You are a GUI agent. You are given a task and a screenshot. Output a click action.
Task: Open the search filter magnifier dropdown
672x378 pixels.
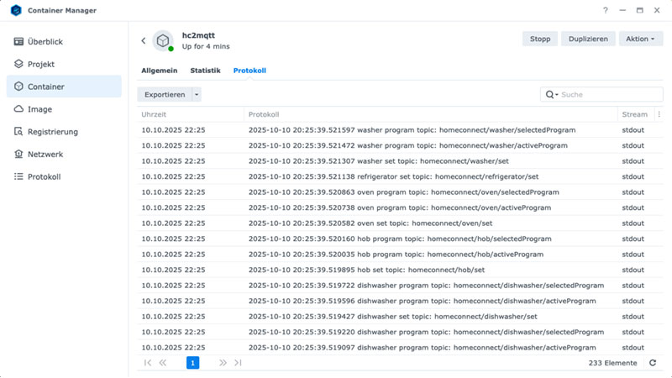click(x=552, y=95)
